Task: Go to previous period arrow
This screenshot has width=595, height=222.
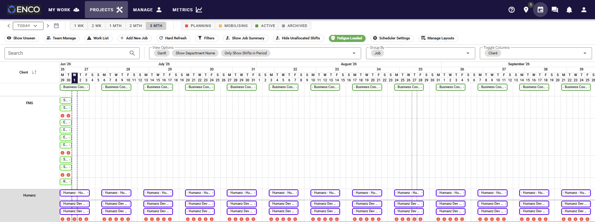Action: point(9,26)
